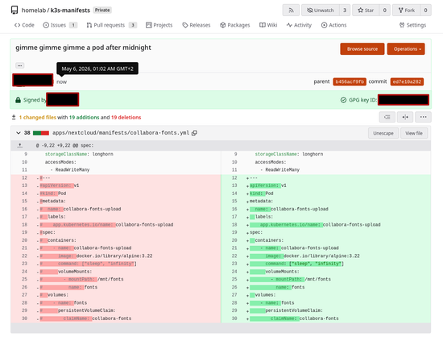Click the k3s-manifests repository name link
443x337 pixels.
(x=70, y=10)
